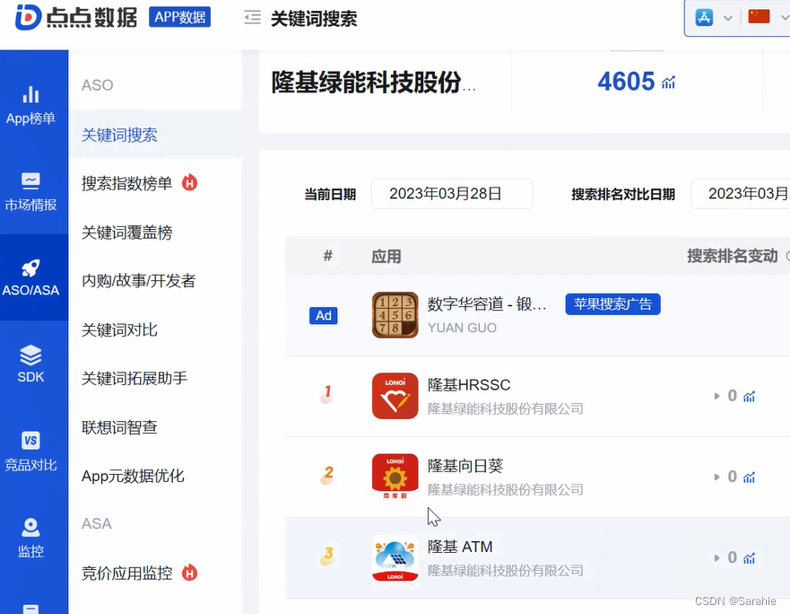Click the Ad badge in first row
790x614 pixels.
coord(324,315)
